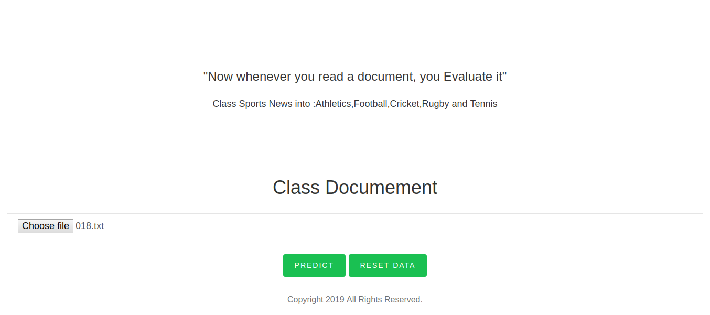Click the PREDICT button
The width and height of the screenshot is (710, 315).
point(314,265)
